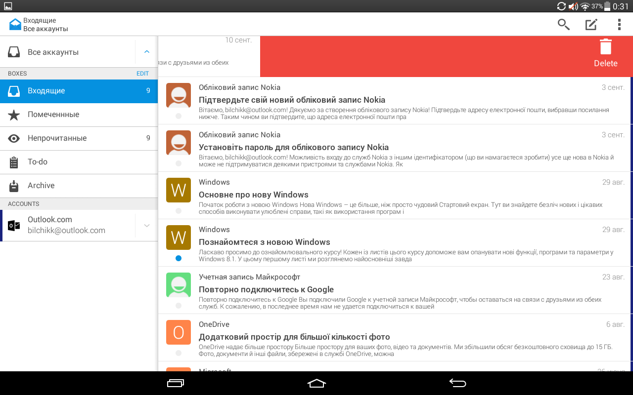Toggle read dot on Повторно подключитесь к Google
This screenshot has width=633, height=395.
179,306
